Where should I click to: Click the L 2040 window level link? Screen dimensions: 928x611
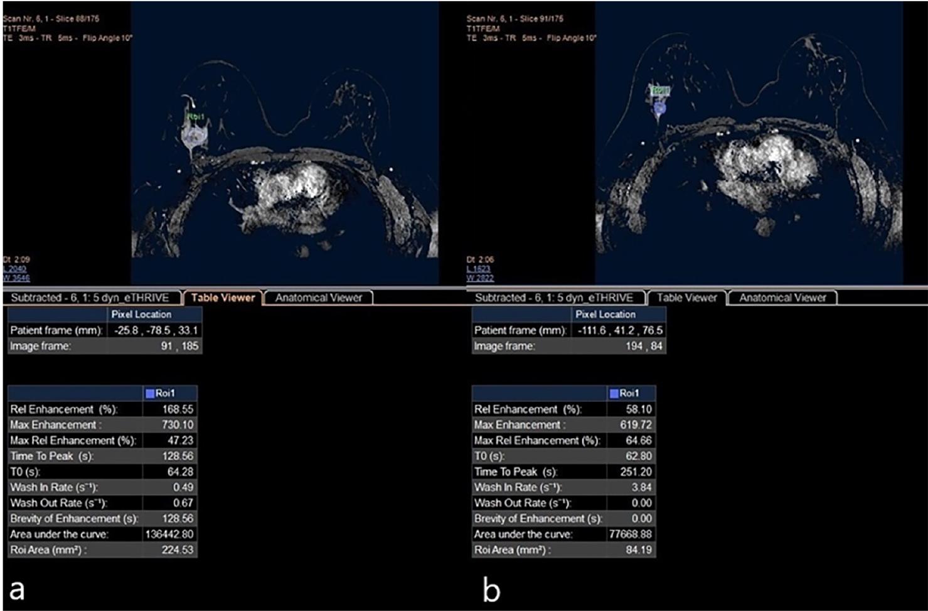[x=15, y=269]
